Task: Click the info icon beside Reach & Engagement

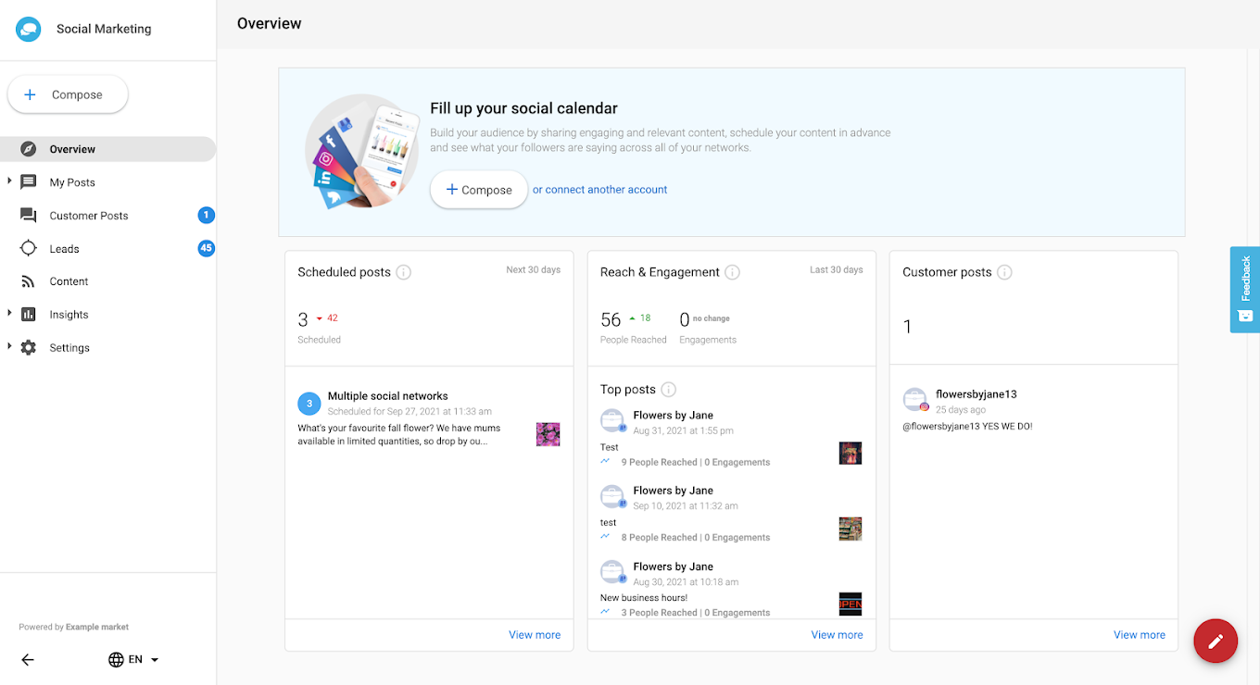Action: click(732, 272)
